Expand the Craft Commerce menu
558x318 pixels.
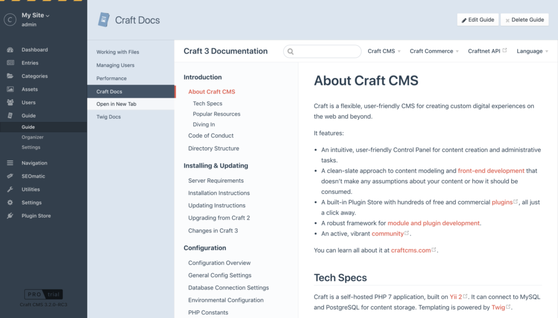click(x=434, y=51)
